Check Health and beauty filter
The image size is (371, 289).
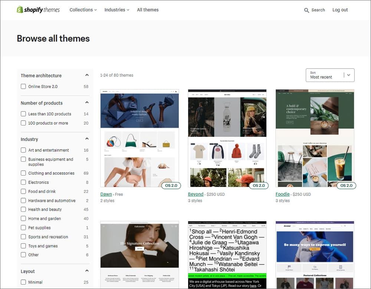pyautogui.click(x=23, y=209)
